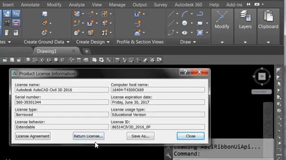Screen dimensions: 286x160
Task: Click the Surfaces icon in Create Ground Data
Action: pos(44,32)
